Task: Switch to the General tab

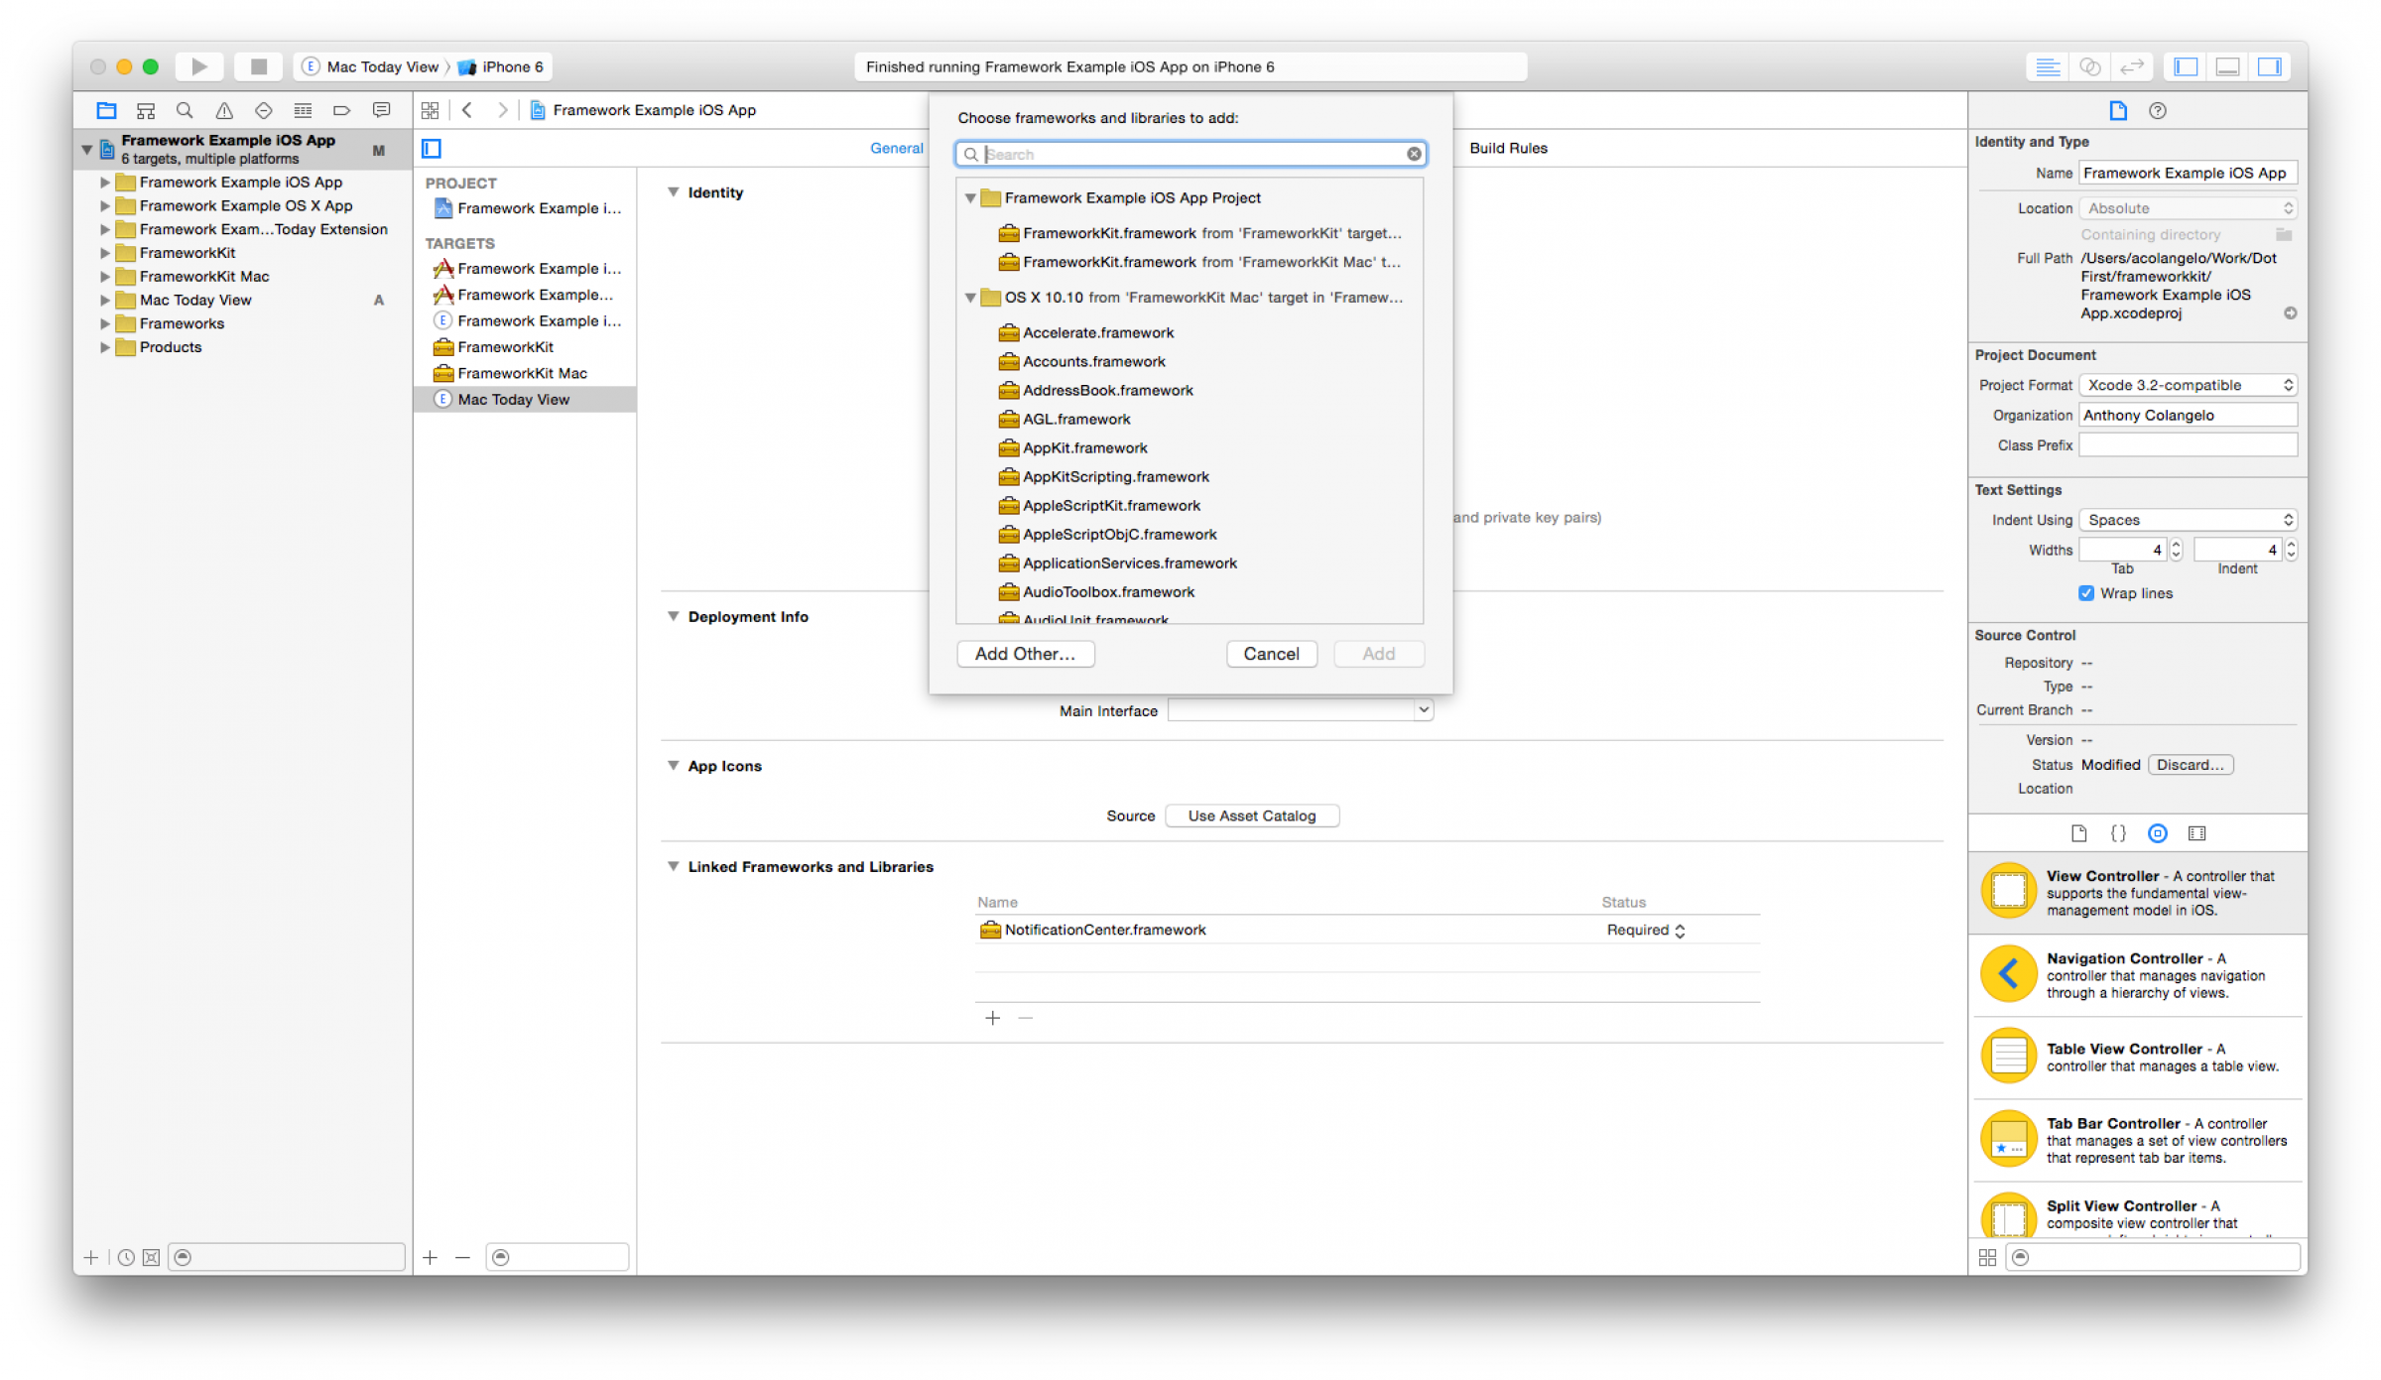Action: pyautogui.click(x=897, y=148)
